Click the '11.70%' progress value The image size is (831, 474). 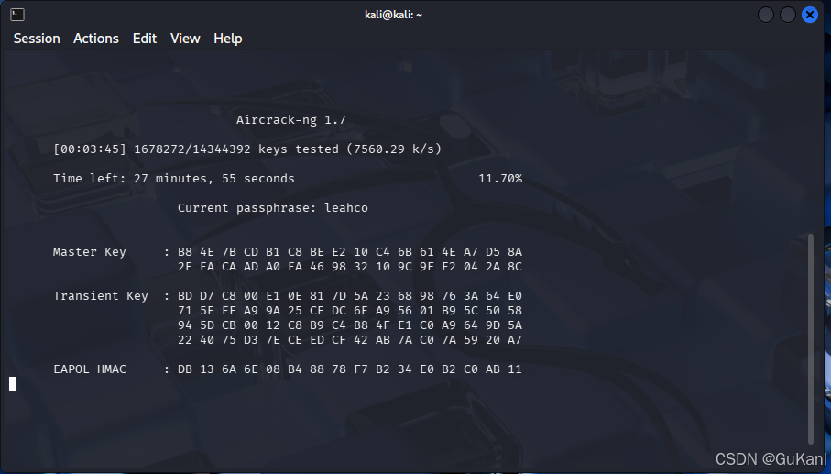(500, 179)
